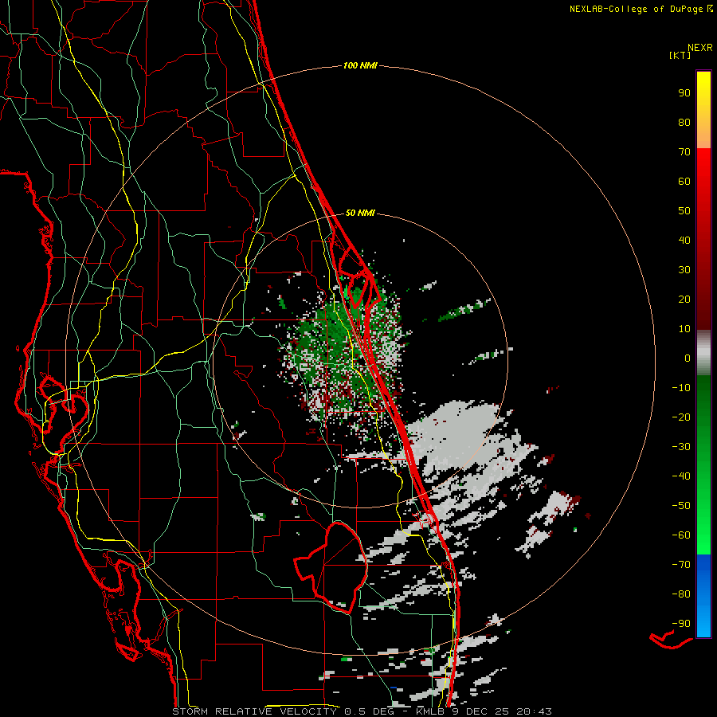Click the "0" scale value

688,358
